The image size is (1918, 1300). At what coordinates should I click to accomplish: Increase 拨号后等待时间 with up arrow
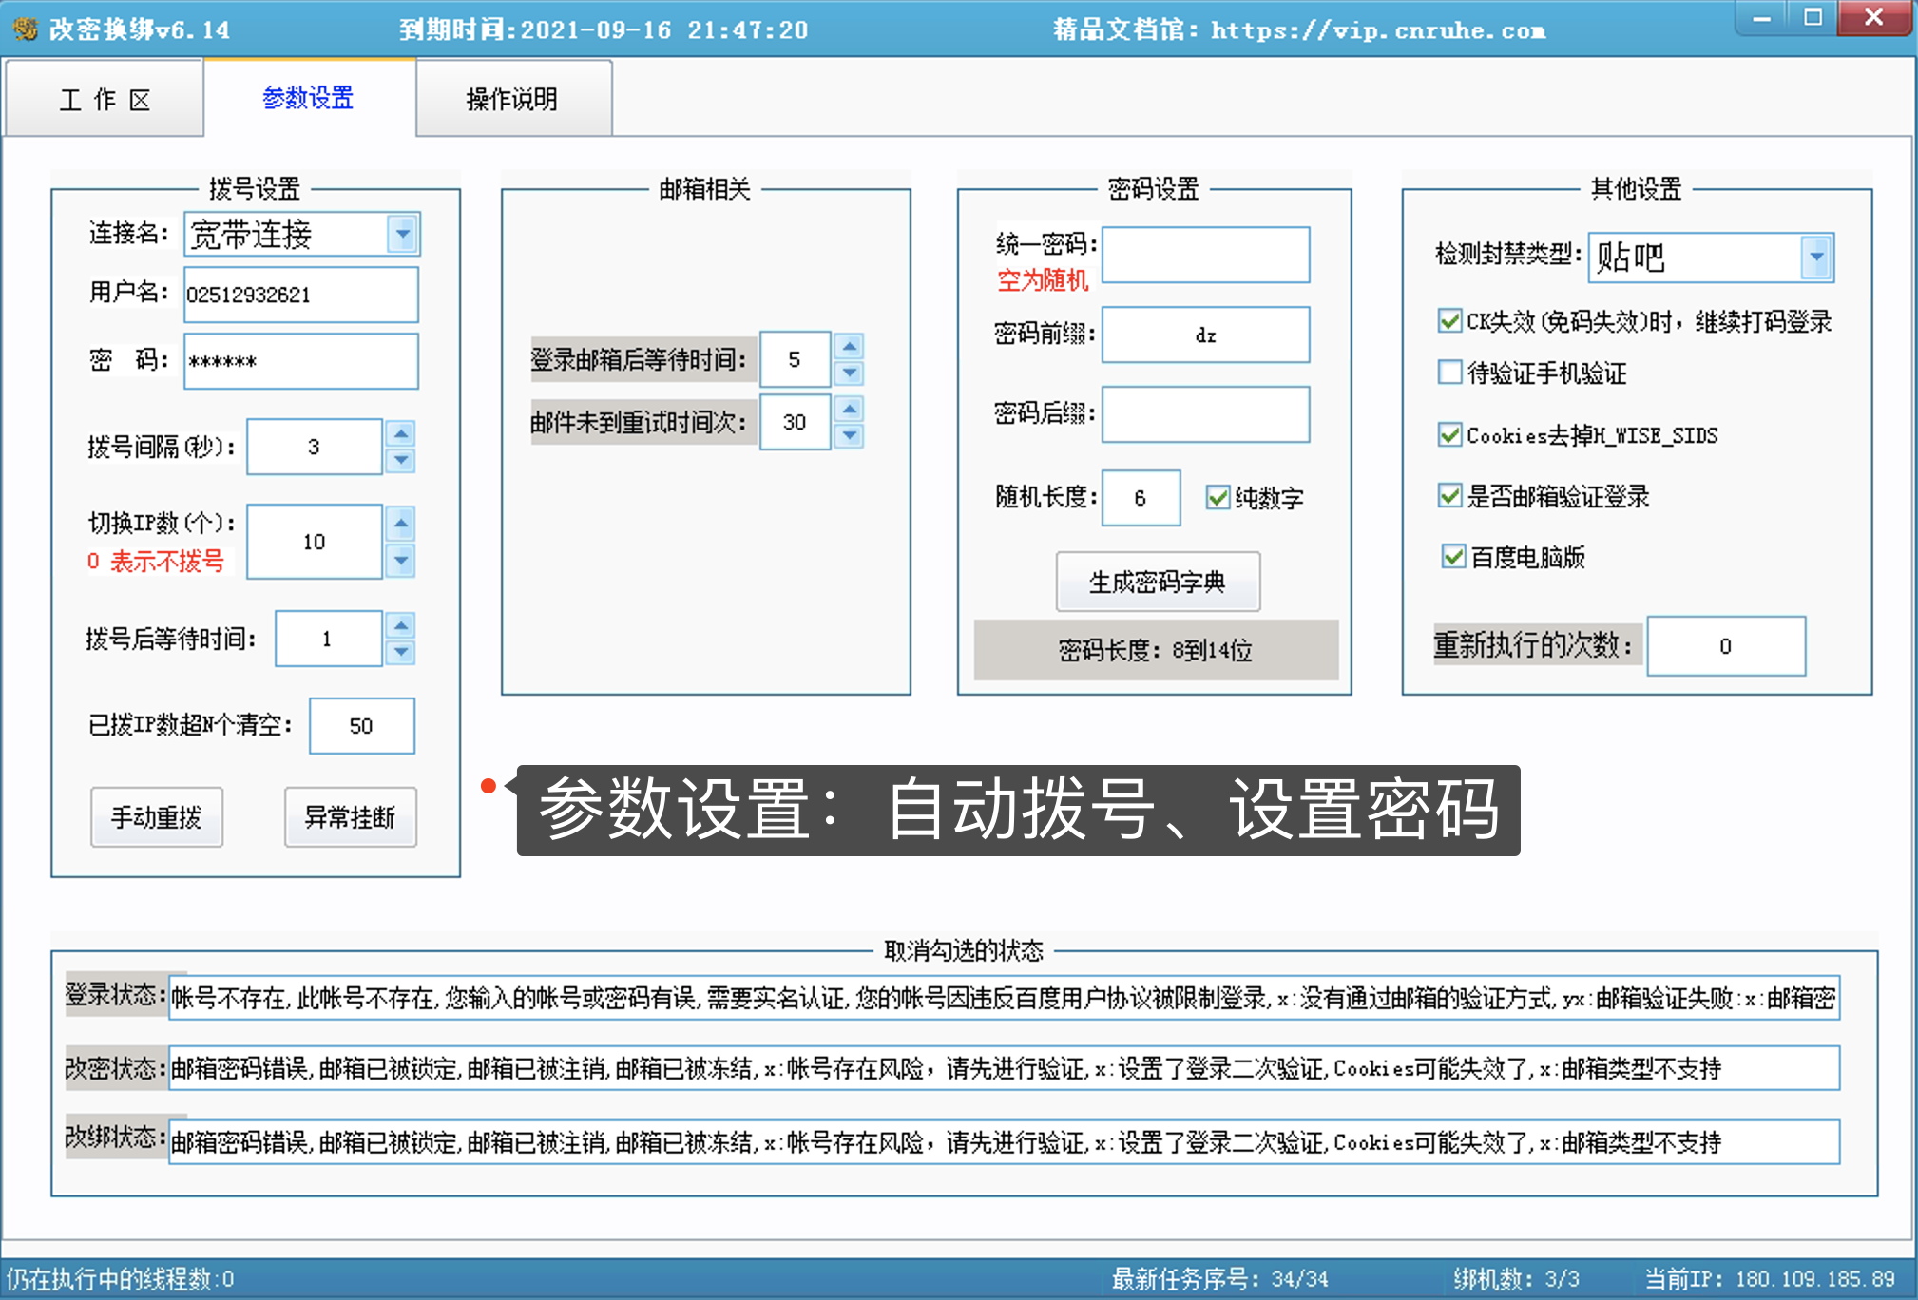click(x=401, y=625)
